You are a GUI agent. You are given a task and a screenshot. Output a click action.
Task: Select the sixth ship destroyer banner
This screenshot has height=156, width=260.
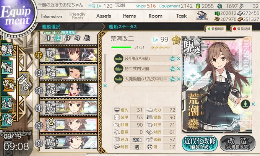pyautogui.click(x=71, y=142)
